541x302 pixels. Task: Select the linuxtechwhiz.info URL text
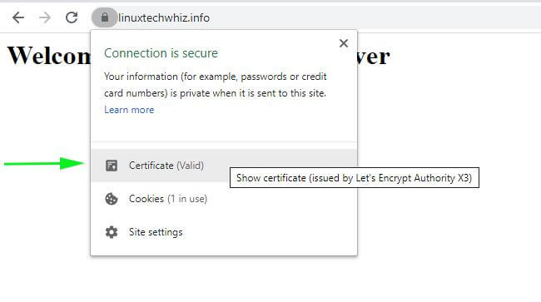(164, 17)
